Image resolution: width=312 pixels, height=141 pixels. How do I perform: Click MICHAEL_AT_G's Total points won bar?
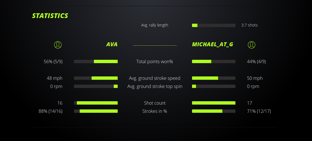coord(214,61)
